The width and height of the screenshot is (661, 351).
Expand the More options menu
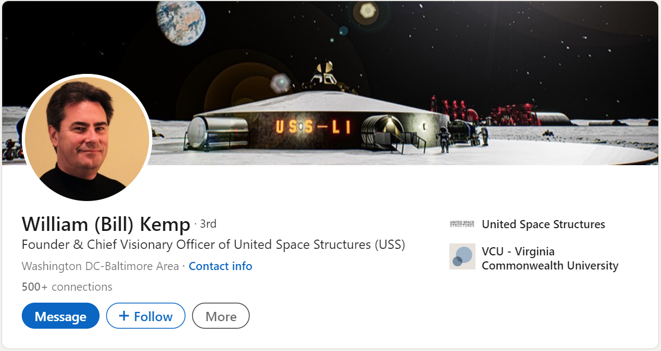[220, 316]
